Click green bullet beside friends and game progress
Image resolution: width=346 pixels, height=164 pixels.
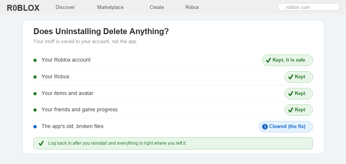coord(35,110)
